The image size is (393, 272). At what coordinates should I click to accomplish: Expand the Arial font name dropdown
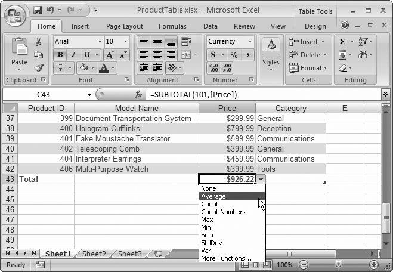[98, 42]
